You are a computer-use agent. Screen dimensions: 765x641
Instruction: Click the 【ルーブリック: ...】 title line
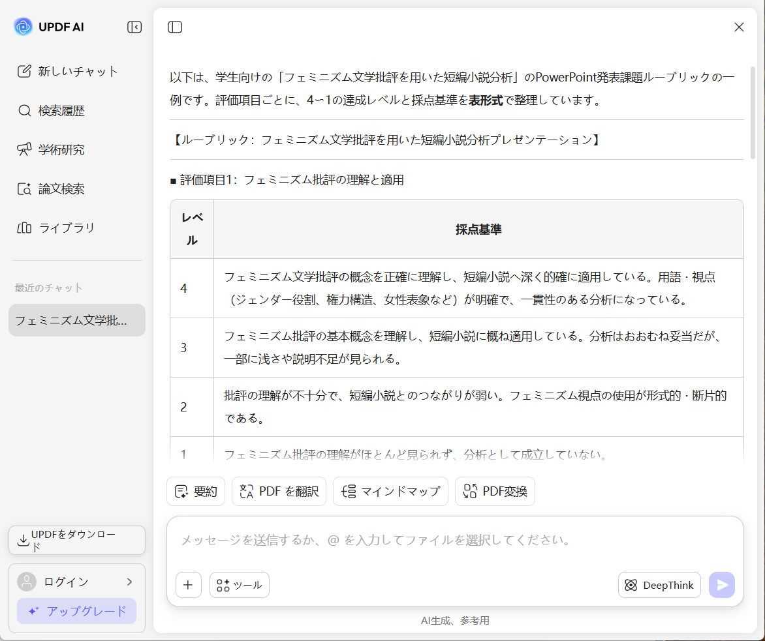(x=386, y=140)
